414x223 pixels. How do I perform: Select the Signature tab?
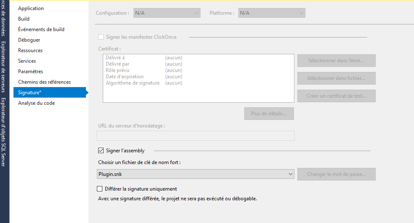click(29, 93)
